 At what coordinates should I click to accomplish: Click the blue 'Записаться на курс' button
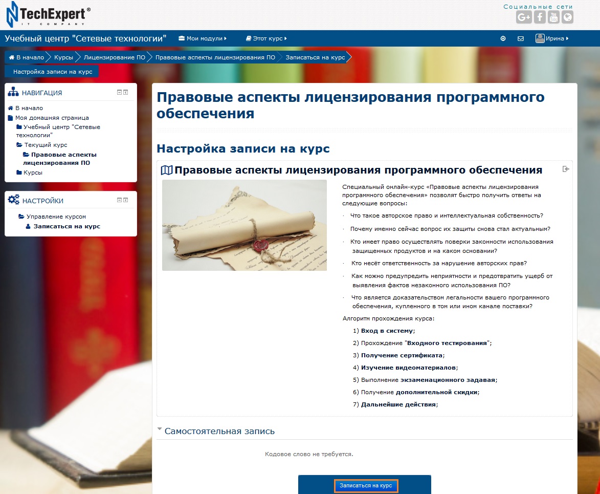pyautogui.click(x=366, y=486)
